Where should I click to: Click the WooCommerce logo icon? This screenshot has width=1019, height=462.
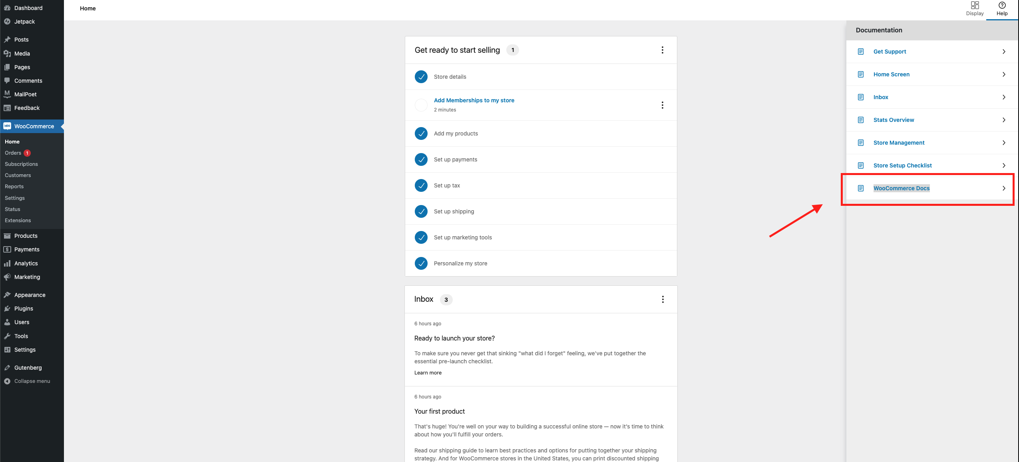pos(7,126)
